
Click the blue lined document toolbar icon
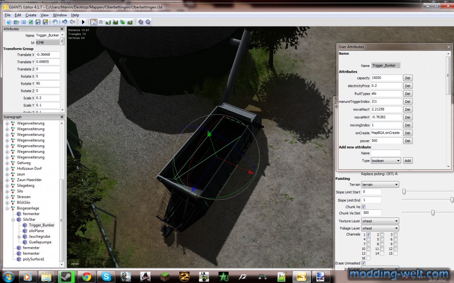pos(23,22)
